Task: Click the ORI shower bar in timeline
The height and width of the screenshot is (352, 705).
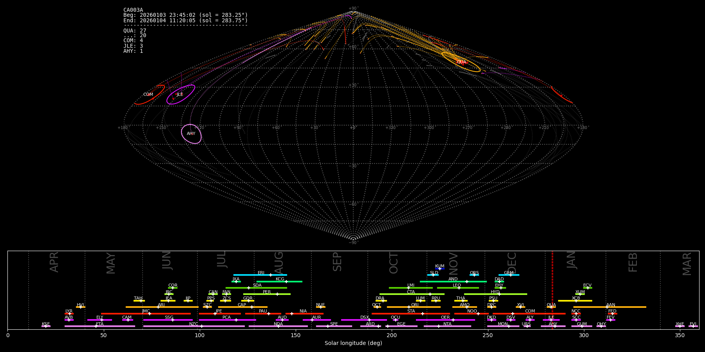Action: pos(414,307)
